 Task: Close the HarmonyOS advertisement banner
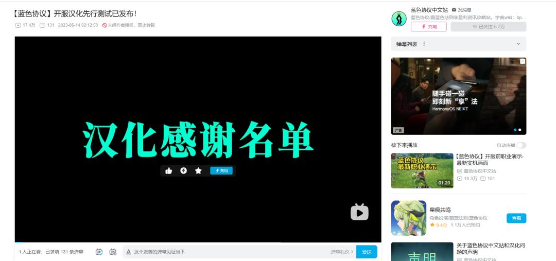pyautogui.click(x=522, y=61)
